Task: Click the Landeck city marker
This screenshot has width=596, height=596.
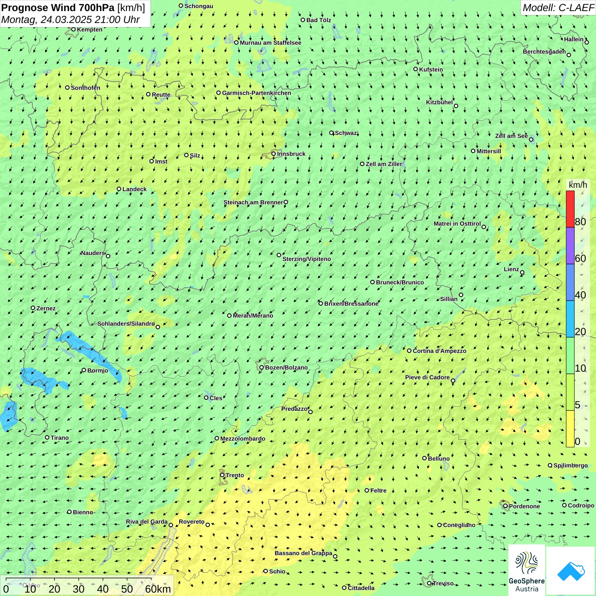Action: coord(119,189)
